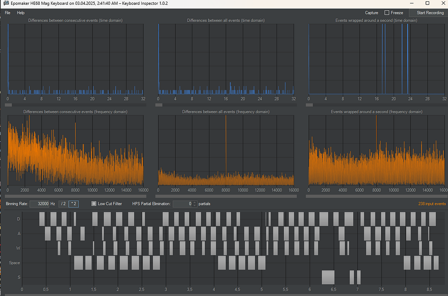This screenshot has width=448, height=296.
Task: Increase HPS partials with up arrow
Action: 195,202
